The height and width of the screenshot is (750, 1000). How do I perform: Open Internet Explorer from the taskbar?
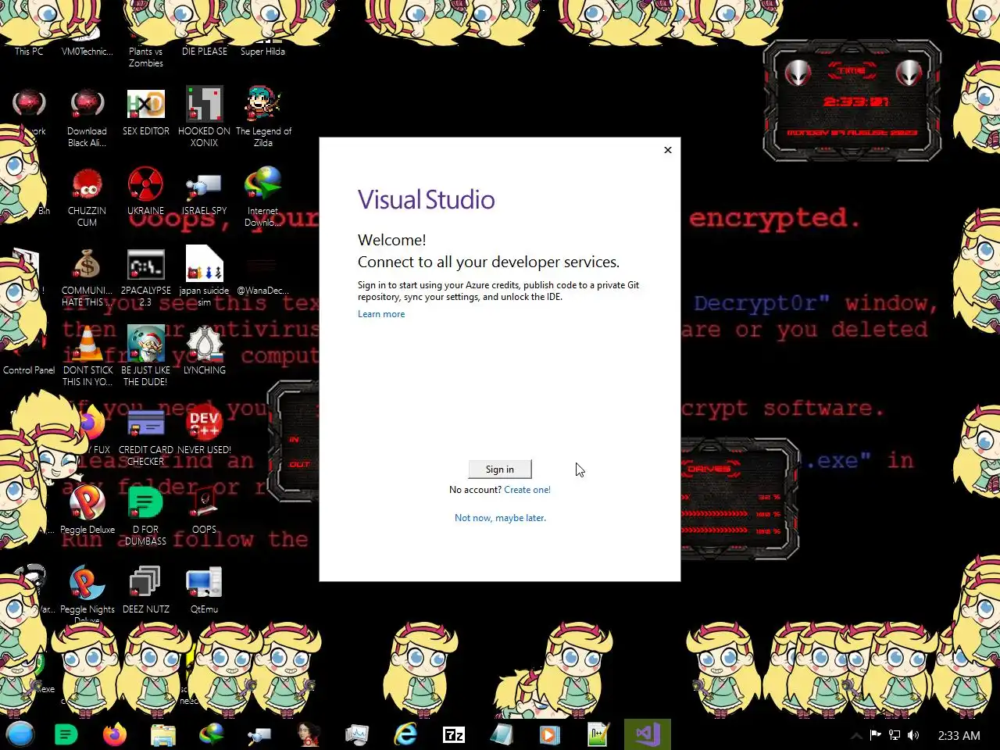405,734
